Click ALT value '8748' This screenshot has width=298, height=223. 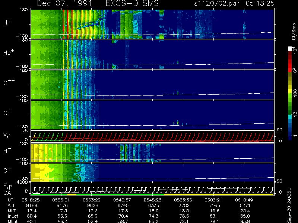pos(123,206)
